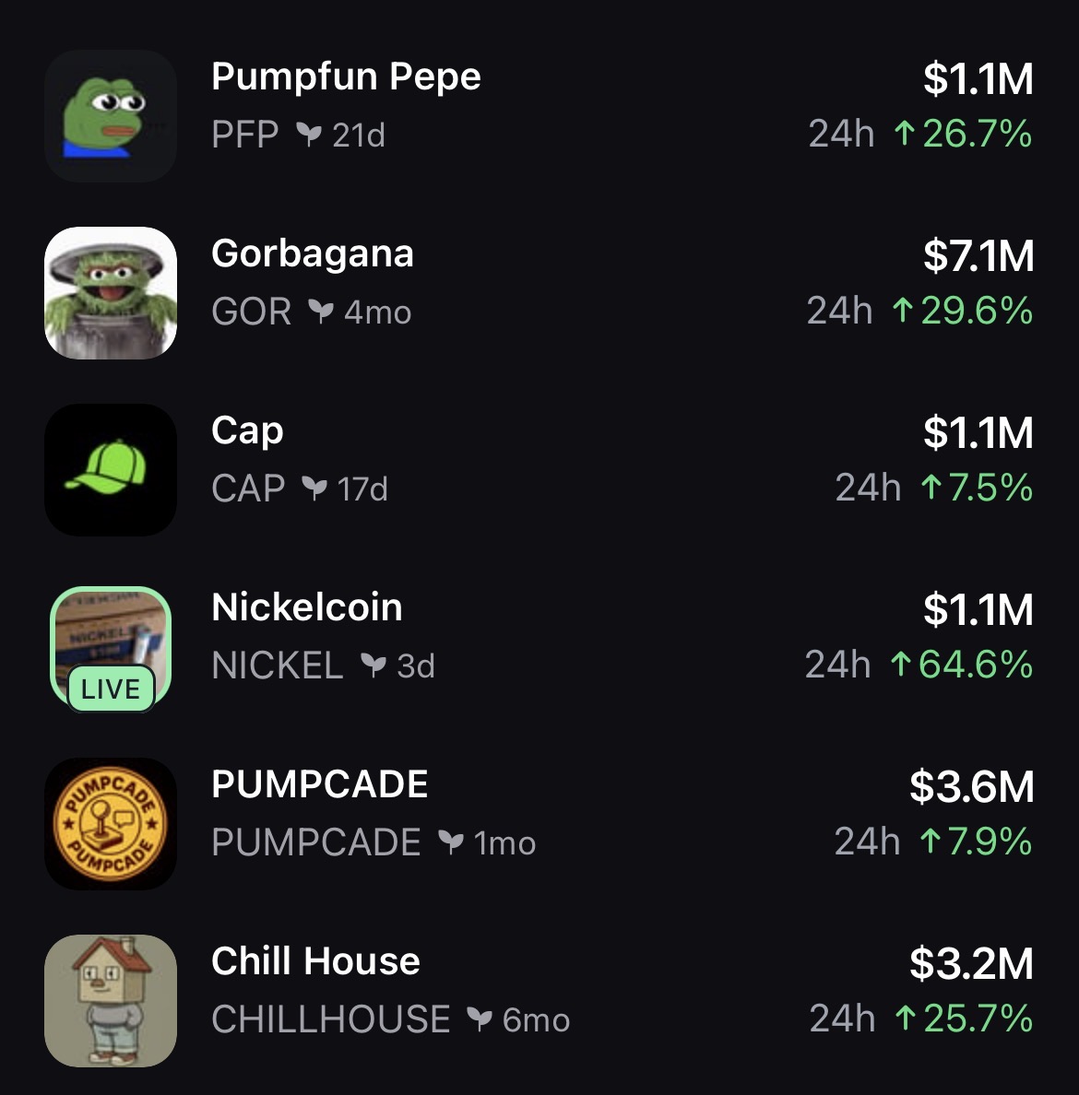Tap the LIVE badge on Nickelcoin
This screenshot has width=1079, height=1095.
(111, 689)
